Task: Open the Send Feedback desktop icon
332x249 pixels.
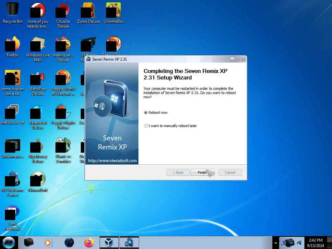Action: tap(13, 218)
